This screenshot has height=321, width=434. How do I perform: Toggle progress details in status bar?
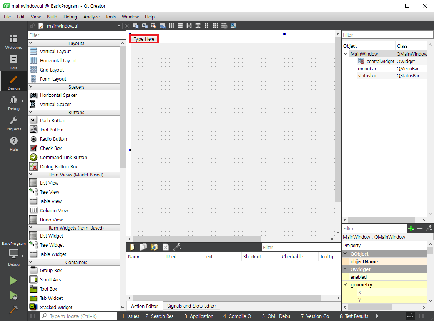[x=410, y=316]
